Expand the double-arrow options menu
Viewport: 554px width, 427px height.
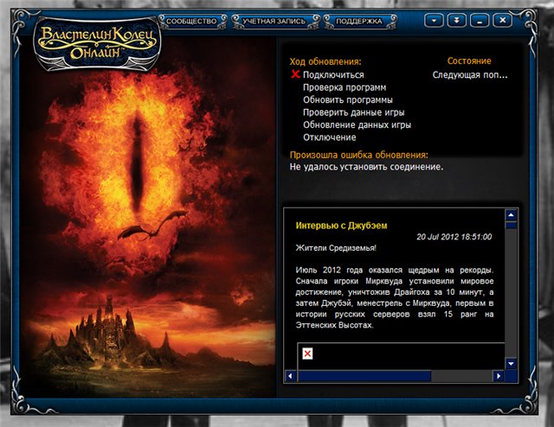(x=456, y=19)
